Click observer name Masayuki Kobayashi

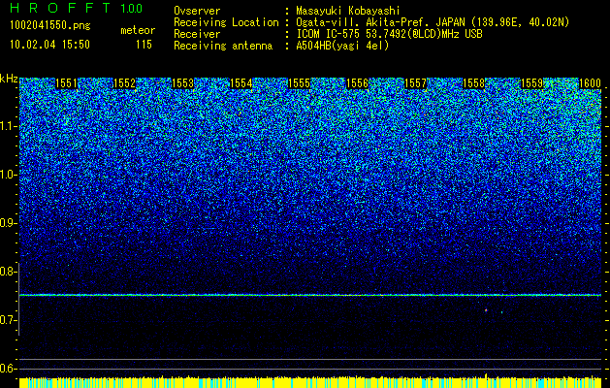[348, 12]
